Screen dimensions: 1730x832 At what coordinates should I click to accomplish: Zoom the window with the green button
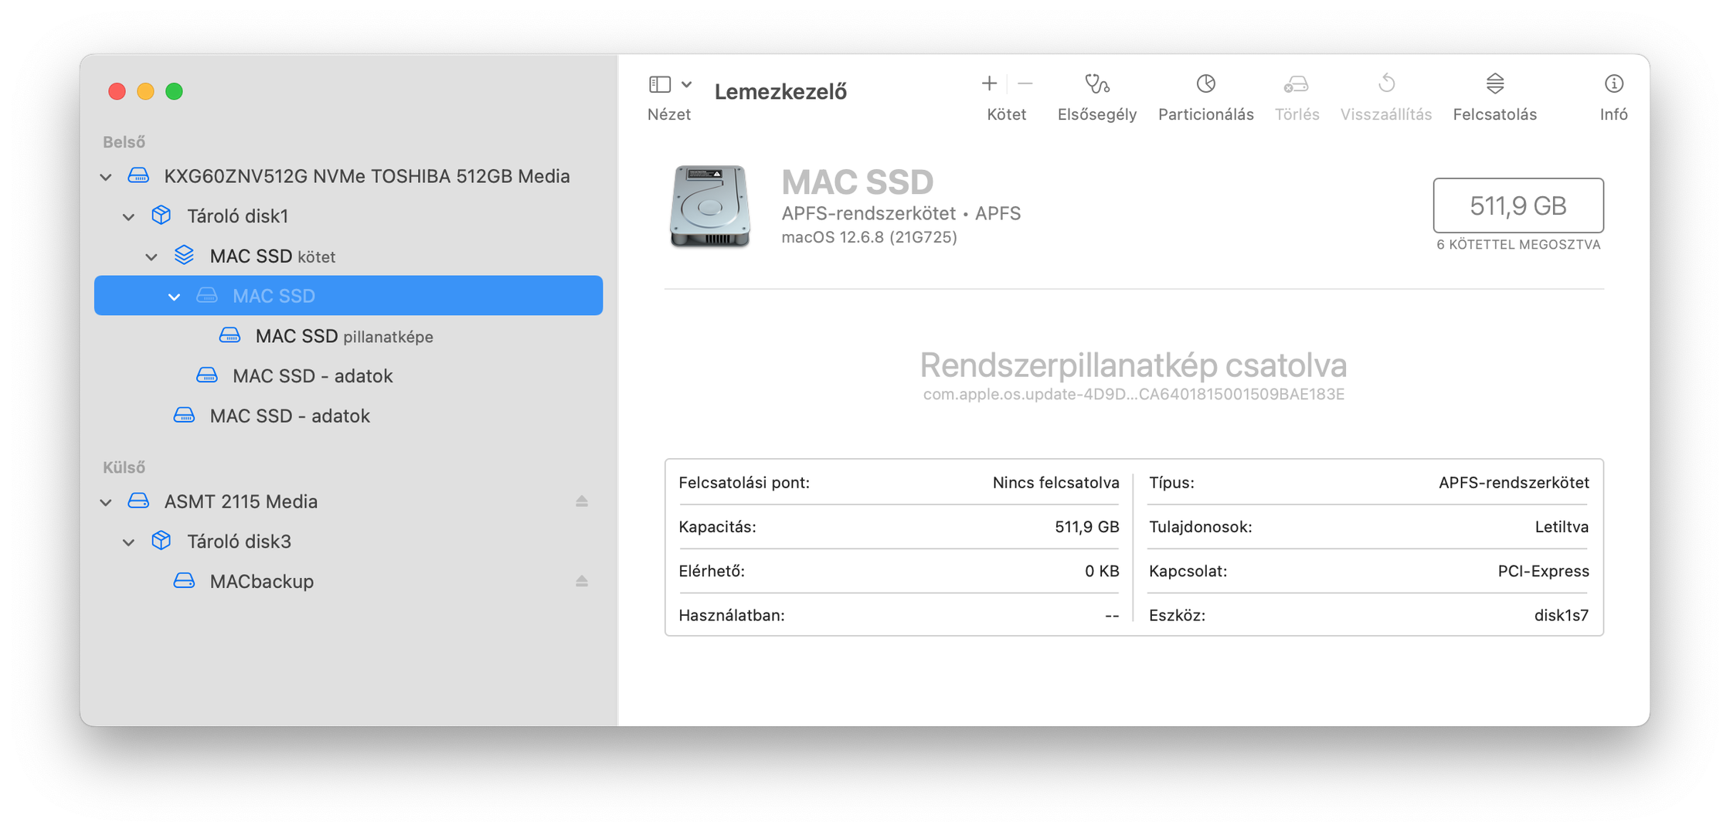(x=175, y=91)
